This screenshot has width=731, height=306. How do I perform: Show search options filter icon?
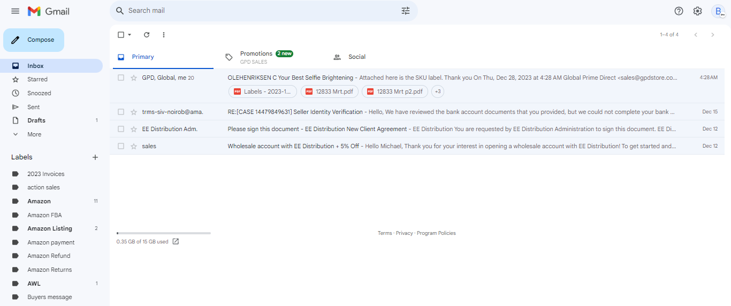[x=406, y=11]
